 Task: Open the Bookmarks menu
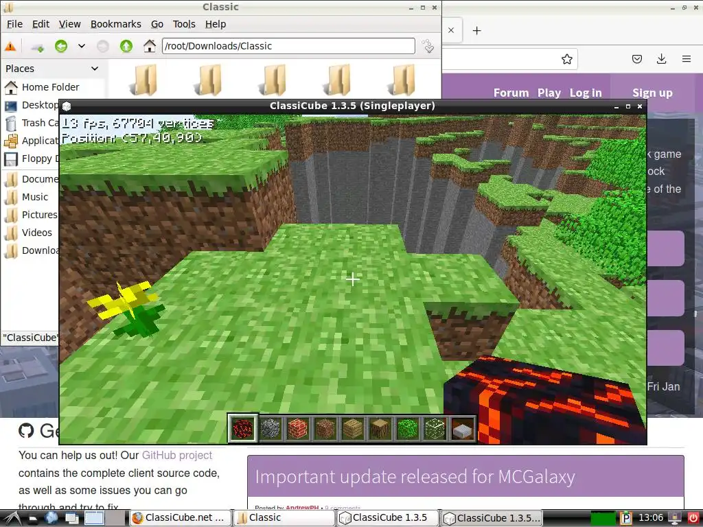point(115,24)
